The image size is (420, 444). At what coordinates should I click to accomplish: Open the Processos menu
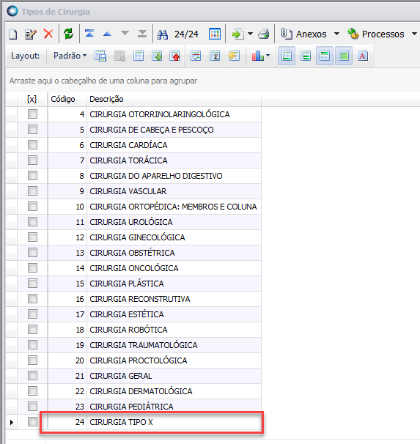coord(376,34)
